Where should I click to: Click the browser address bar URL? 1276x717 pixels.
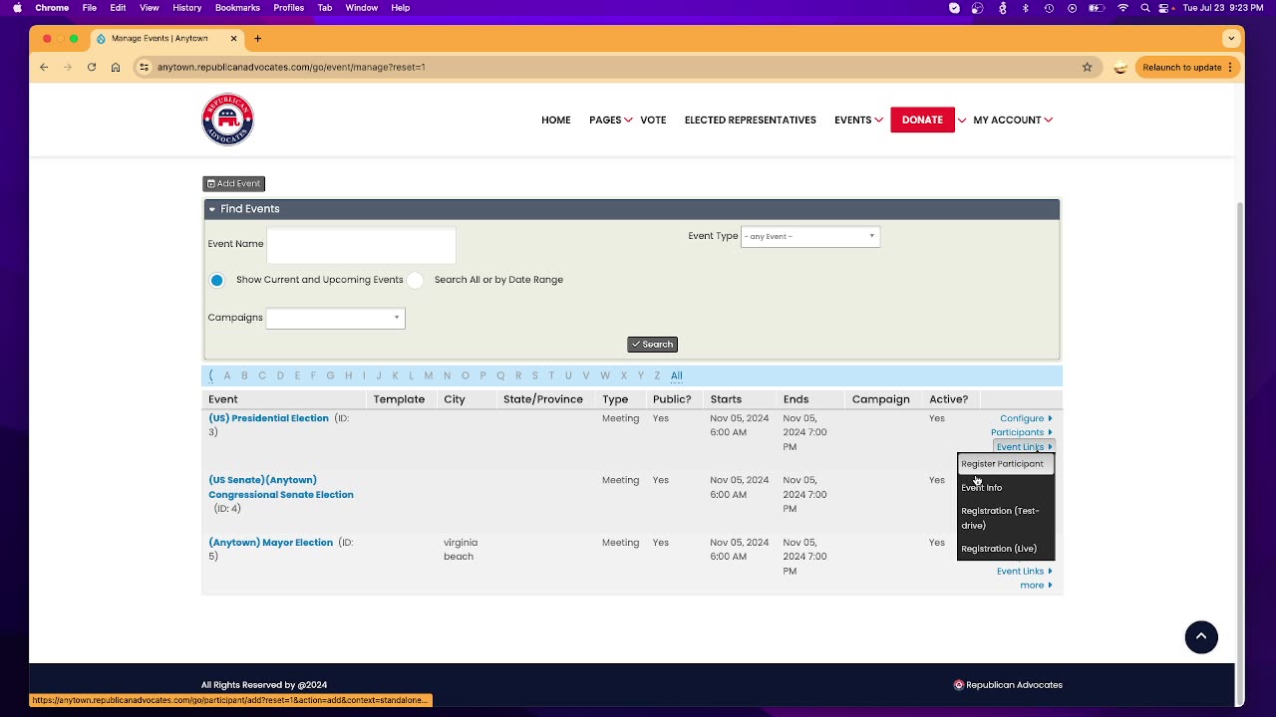[x=291, y=67]
